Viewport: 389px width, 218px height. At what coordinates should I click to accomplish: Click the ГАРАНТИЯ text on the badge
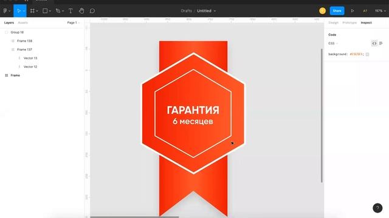click(193, 110)
